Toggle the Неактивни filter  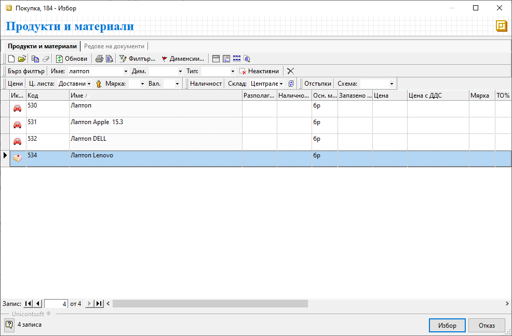coord(259,71)
